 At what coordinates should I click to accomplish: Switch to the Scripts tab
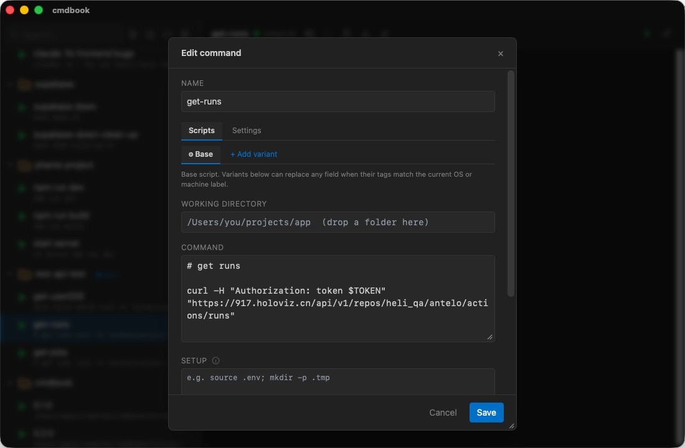[x=201, y=131]
